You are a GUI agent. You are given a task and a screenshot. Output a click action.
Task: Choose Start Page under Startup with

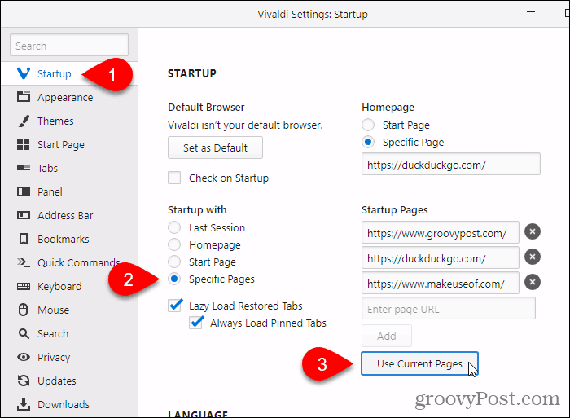pos(174,262)
